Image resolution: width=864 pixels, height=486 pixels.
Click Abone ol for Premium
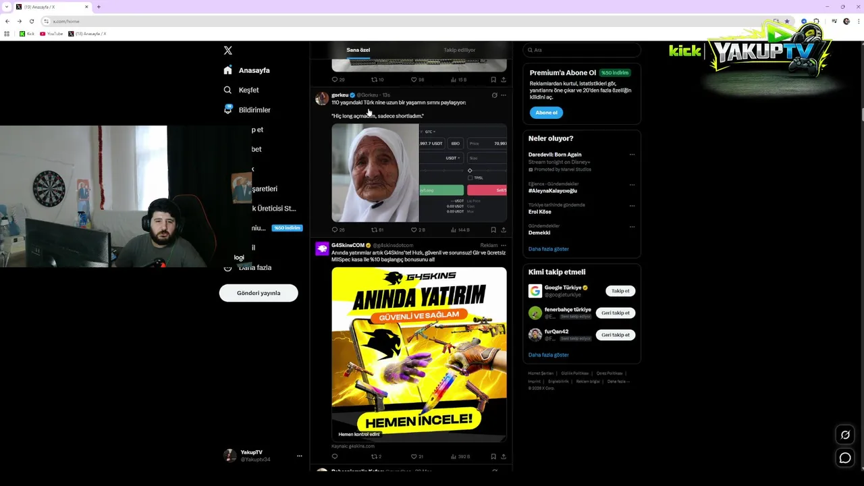click(546, 113)
